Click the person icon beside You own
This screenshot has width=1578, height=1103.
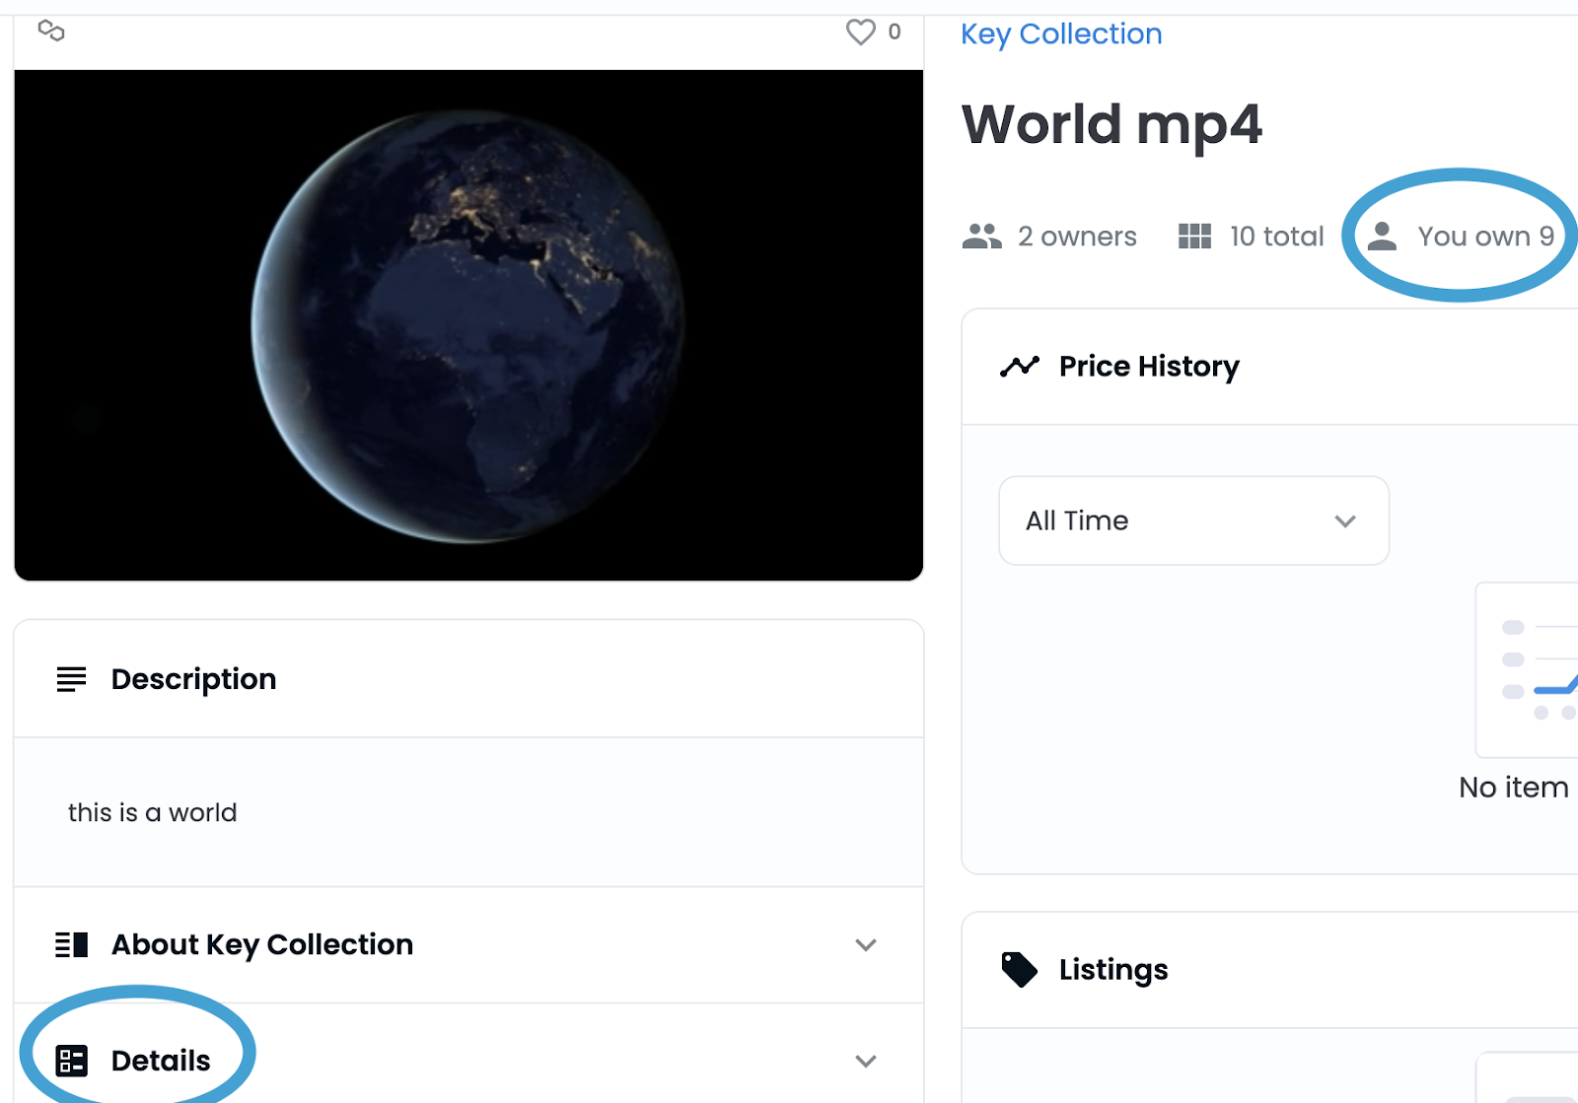(1382, 237)
